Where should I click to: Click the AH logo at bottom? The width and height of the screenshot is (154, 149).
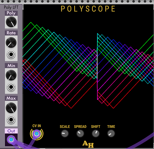coord(88,144)
